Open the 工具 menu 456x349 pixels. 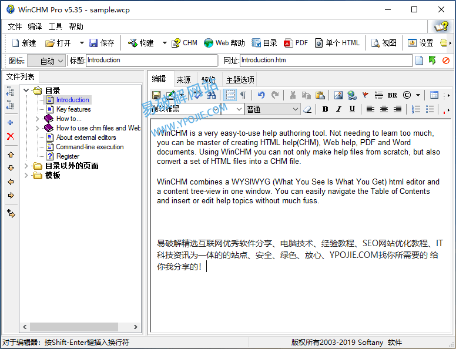(x=55, y=26)
